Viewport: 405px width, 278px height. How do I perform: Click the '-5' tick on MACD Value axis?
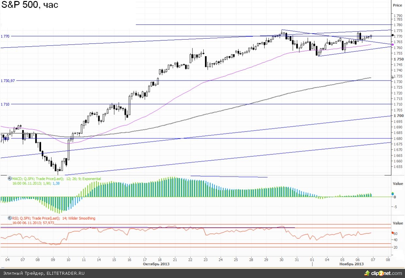(x=395, y=206)
